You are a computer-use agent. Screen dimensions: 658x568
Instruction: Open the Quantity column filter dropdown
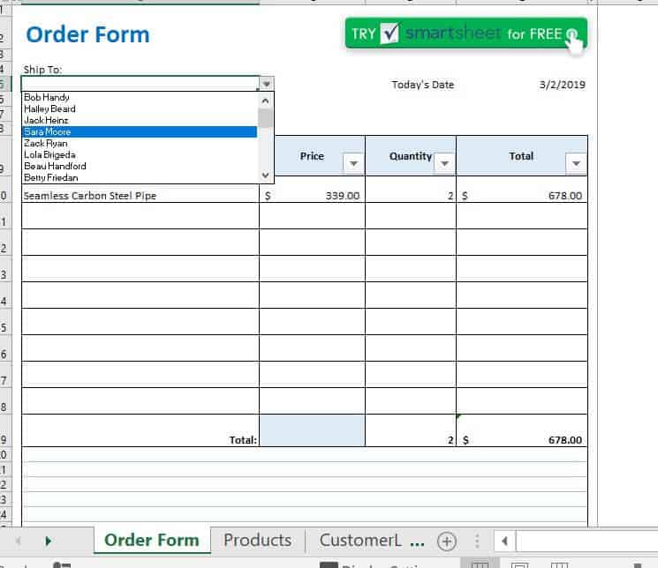[x=444, y=164]
